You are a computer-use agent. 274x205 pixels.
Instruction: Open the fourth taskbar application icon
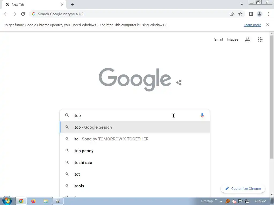tap(58, 201)
